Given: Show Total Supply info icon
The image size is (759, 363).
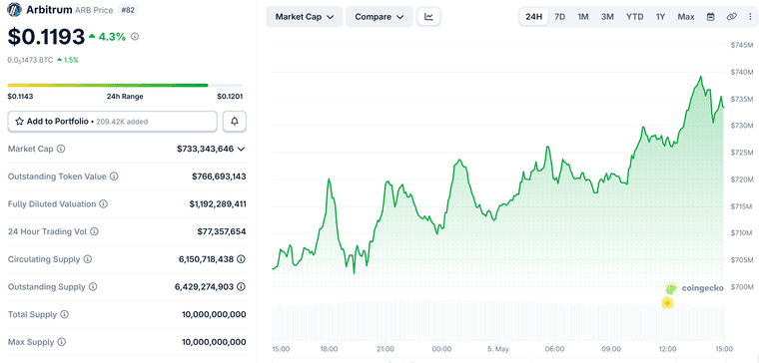Looking at the screenshot, I should click(64, 314).
